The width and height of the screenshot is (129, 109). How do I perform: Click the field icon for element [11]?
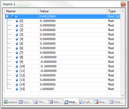point(17,71)
